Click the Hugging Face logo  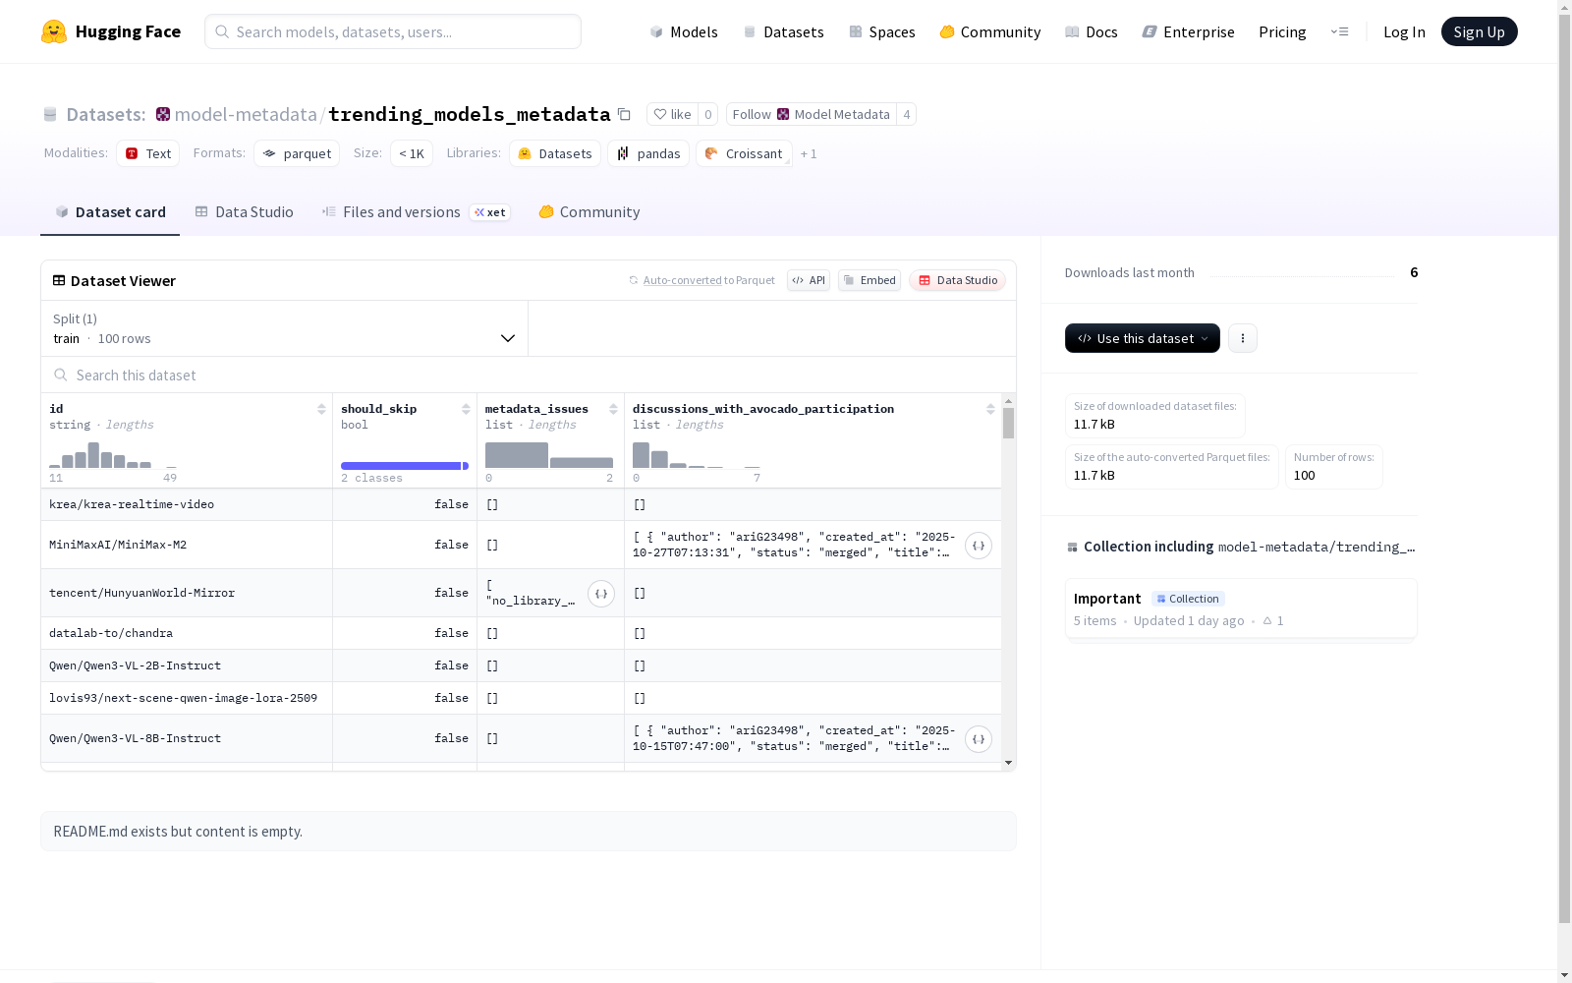point(110,31)
